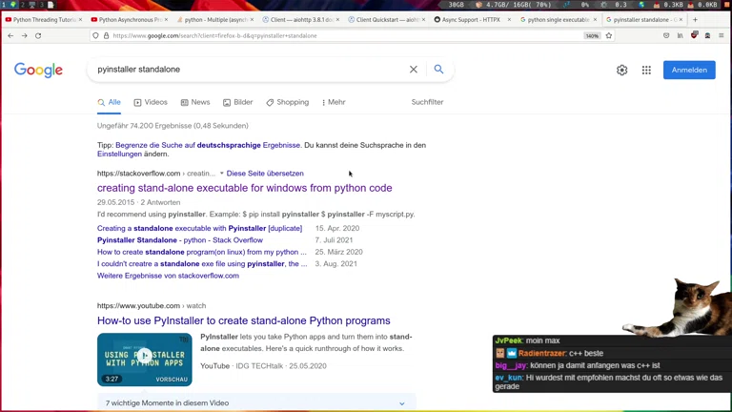Click the 29.05.2015 · 2 Antworten text
The width and height of the screenshot is (732, 412).
[138, 202]
